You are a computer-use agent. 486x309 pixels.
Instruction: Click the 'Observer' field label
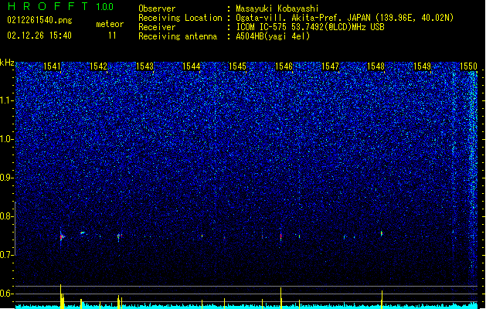(x=157, y=8)
